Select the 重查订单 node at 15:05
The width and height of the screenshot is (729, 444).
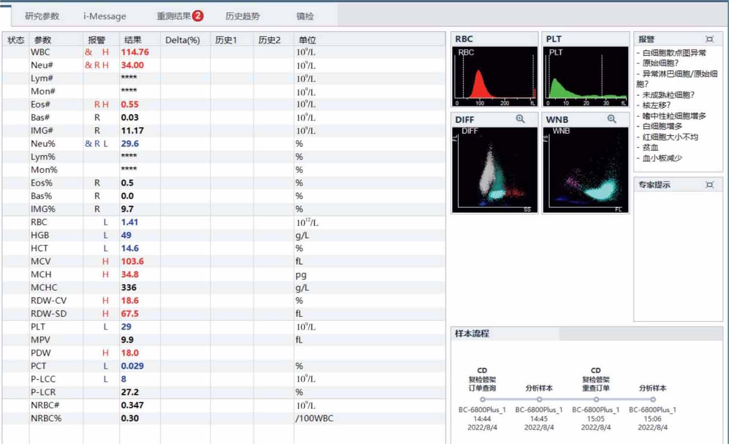click(596, 399)
